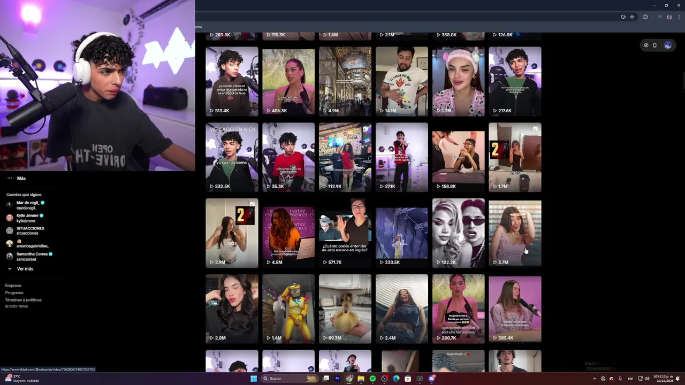The height and width of the screenshot is (385, 685).
Task: Open video thumbnail with 2.4M views
Action: tap(402, 309)
